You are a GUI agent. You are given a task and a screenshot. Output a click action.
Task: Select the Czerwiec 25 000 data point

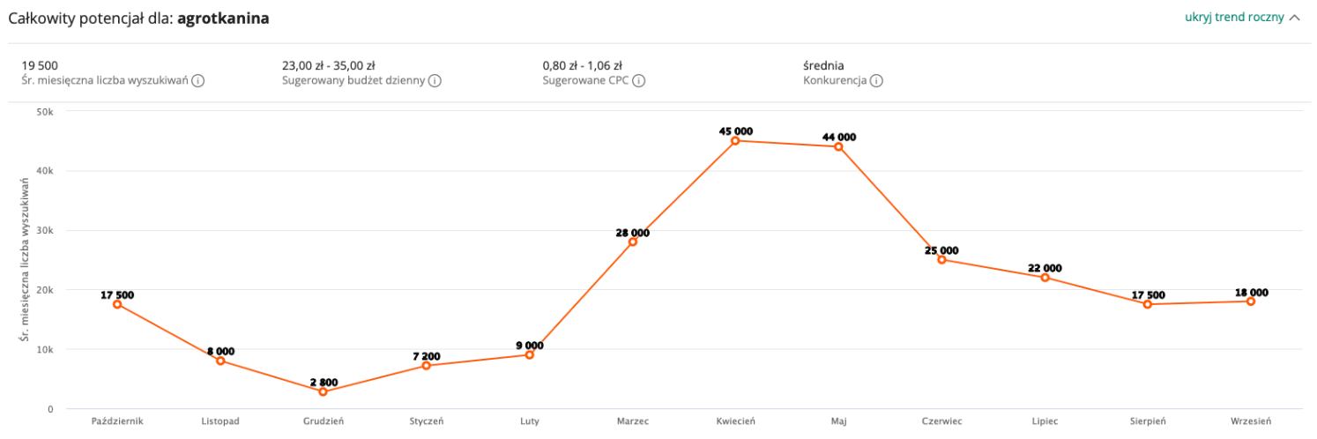(941, 260)
